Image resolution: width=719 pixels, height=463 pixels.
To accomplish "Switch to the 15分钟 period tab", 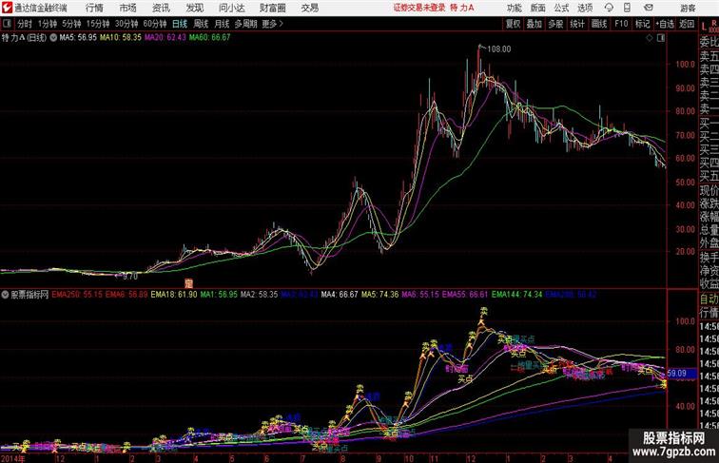I will (98, 24).
